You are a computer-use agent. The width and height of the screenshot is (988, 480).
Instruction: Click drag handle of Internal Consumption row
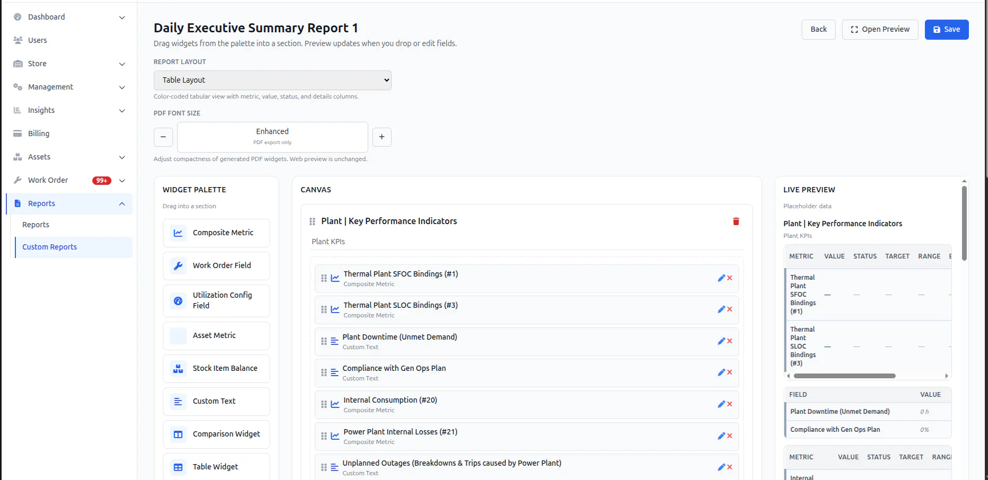324,404
